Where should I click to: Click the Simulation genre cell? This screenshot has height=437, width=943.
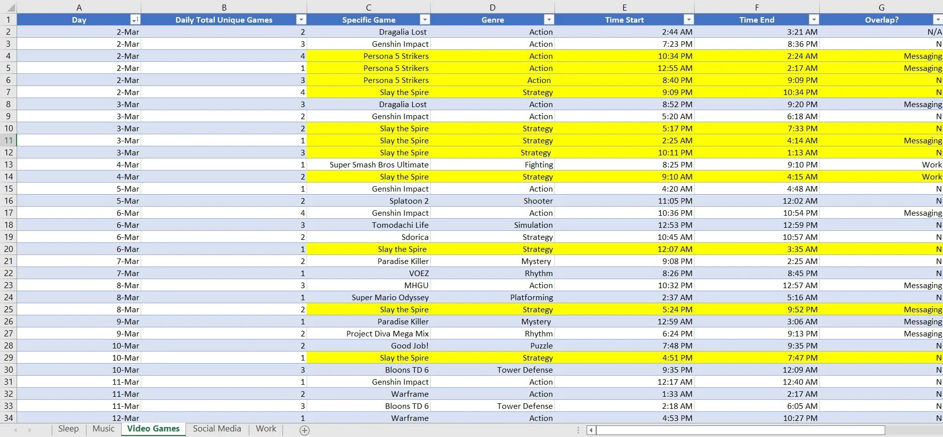pyautogui.click(x=493, y=225)
